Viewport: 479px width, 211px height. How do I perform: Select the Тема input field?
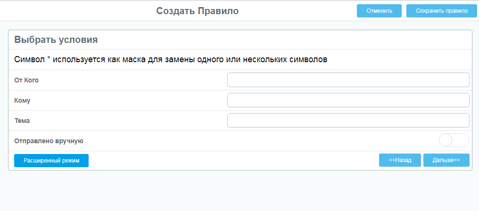348,121
